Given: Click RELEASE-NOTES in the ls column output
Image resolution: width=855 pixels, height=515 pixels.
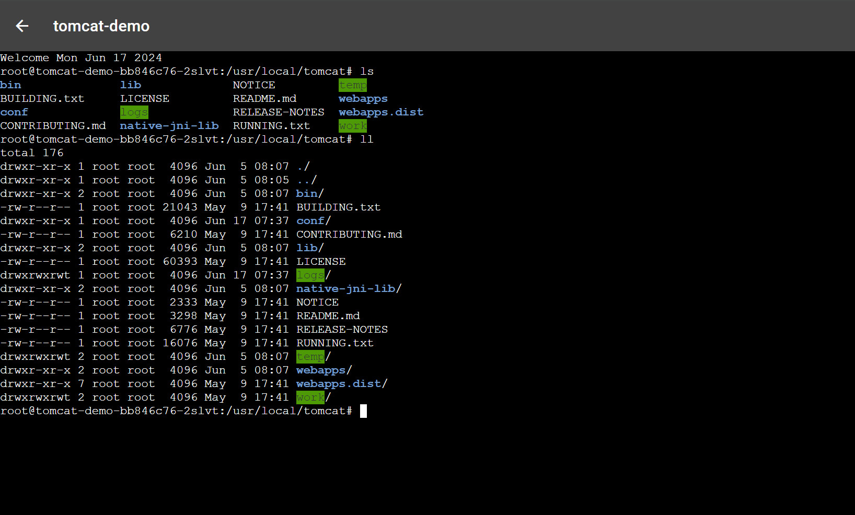Looking at the screenshot, I should (279, 112).
